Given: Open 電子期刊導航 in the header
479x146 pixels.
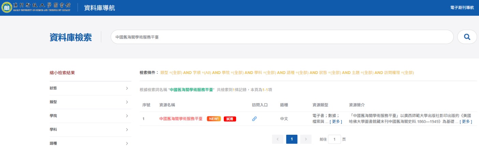Looking at the screenshot, I should [x=462, y=8].
